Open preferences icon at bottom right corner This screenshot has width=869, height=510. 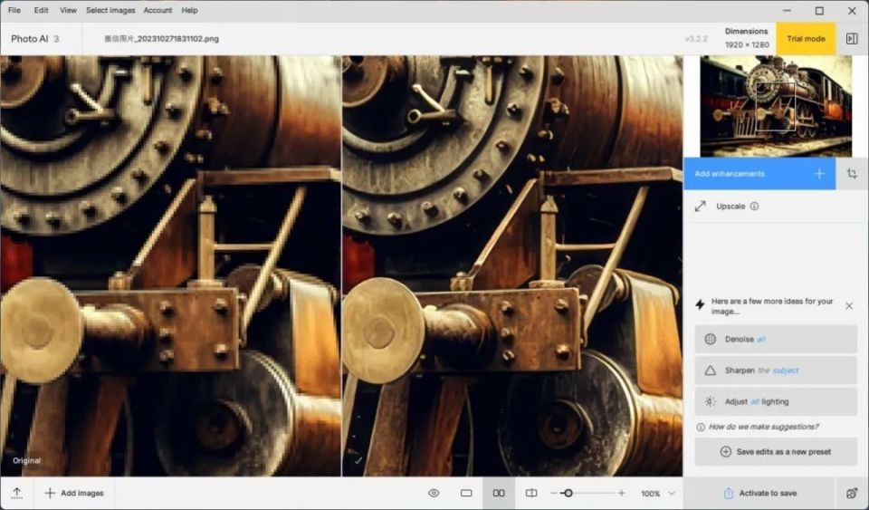click(852, 493)
